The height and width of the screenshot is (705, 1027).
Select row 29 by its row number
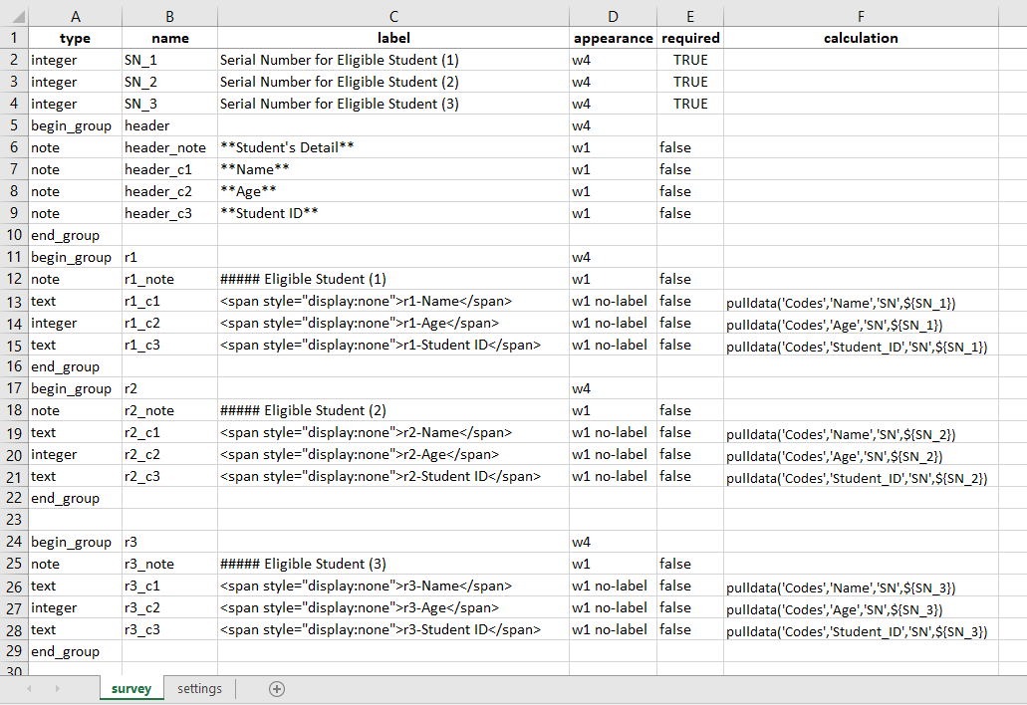13,651
